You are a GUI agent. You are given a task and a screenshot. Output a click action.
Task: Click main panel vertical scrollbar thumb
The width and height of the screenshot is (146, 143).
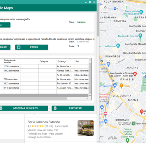click(x=98, y=20)
